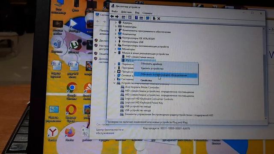Expand the Клавиатуры category

(x=116, y=27)
